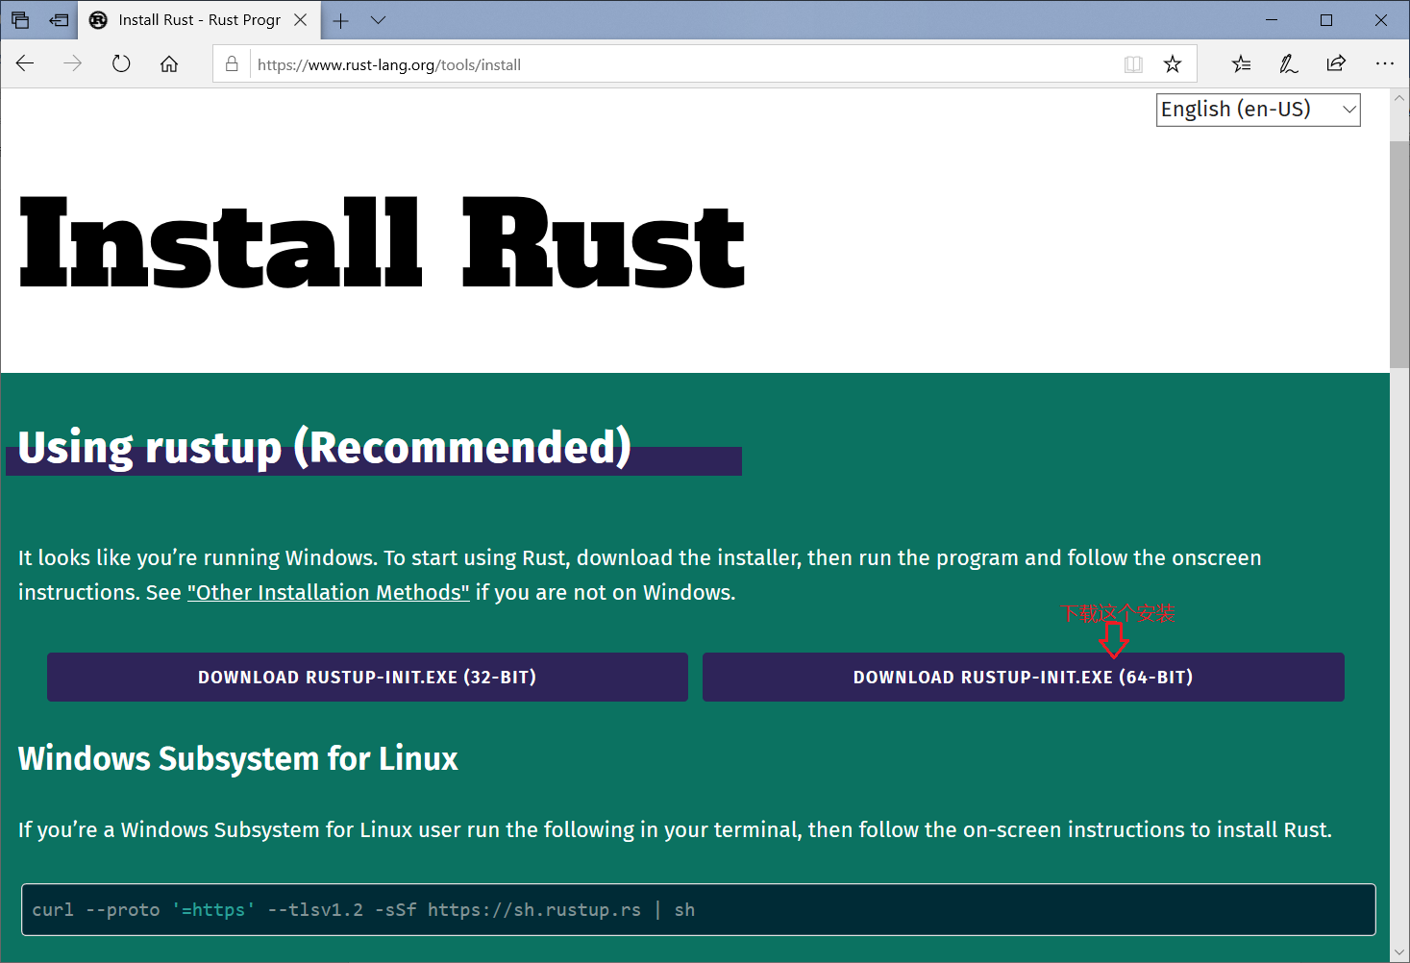Viewport: 1410px width, 963px height.
Task: Click the New tab plus button
Action: point(340,19)
